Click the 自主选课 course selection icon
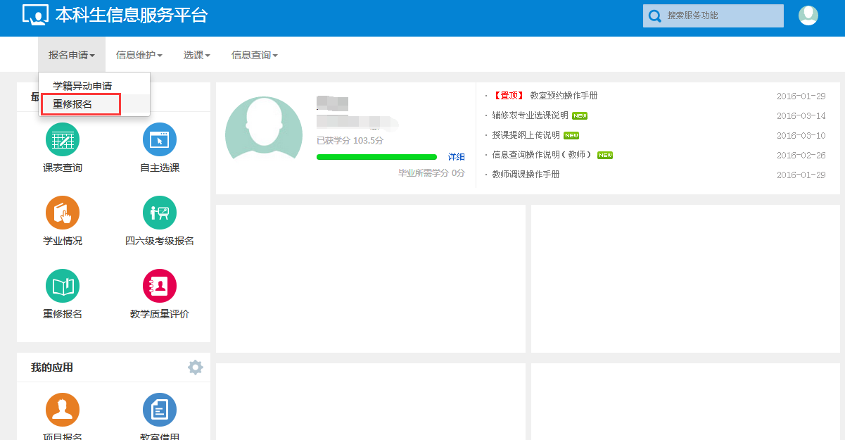Viewport: 845px width, 440px height. pyautogui.click(x=160, y=139)
